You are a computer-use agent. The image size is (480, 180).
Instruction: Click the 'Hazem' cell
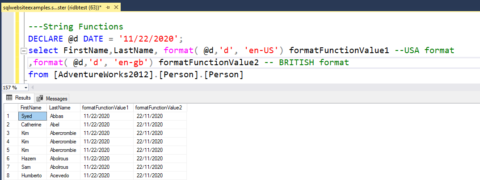pyautogui.click(x=33, y=159)
